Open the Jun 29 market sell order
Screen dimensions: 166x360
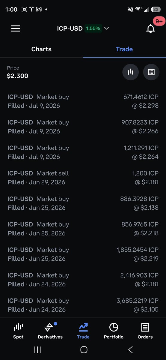coord(83,178)
